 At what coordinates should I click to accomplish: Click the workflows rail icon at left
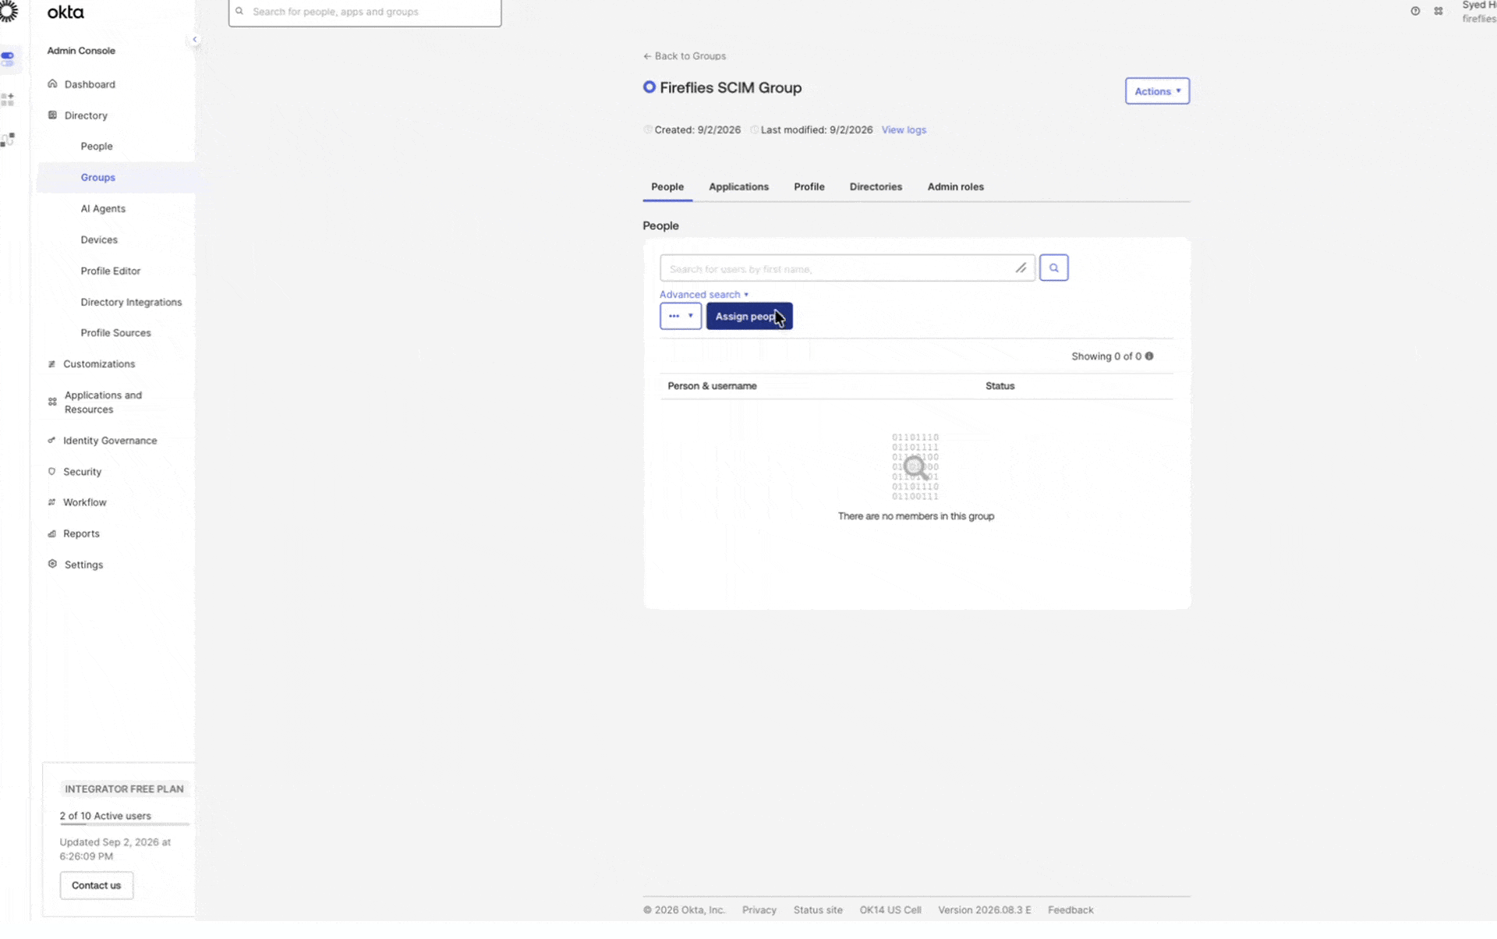(x=8, y=140)
